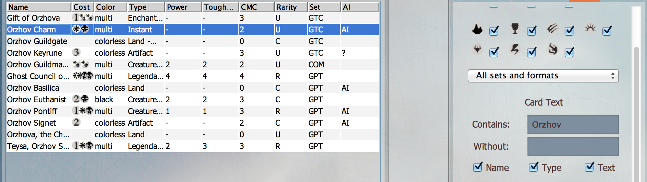This screenshot has height=182, width=647.
Task: Click the instant lightning bolt icon
Action: pos(515,50)
